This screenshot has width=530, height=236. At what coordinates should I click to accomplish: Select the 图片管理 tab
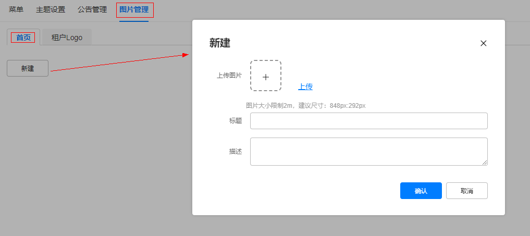pyautogui.click(x=134, y=10)
